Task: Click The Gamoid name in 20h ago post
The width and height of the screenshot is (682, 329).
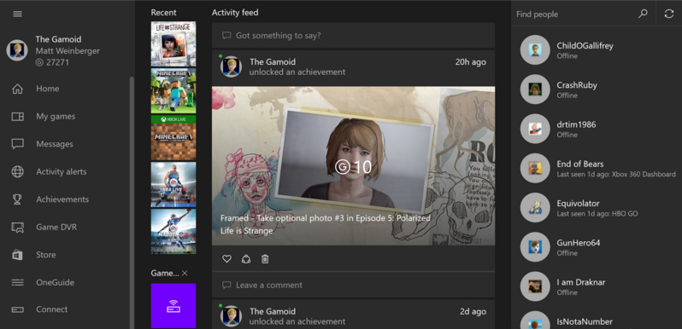Action: [273, 62]
